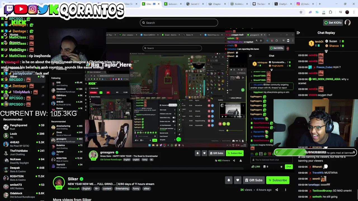Click Gift Subs for grossgore in the video
This screenshot has width=358, height=201.
click(x=216, y=153)
